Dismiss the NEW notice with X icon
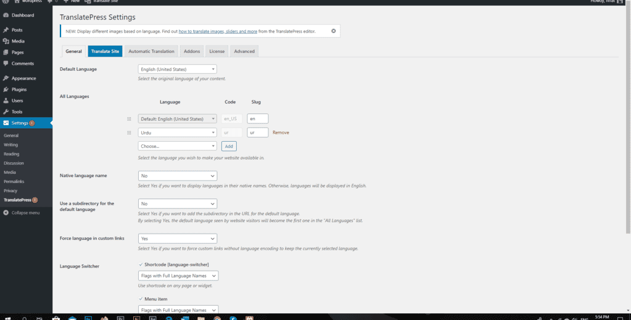 tap(333, 31)
